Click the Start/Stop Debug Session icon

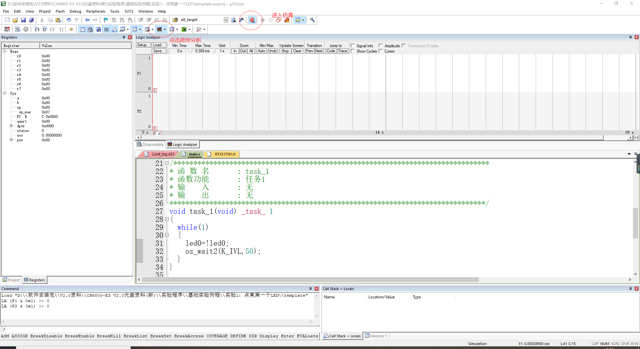(x=252, y=20)
